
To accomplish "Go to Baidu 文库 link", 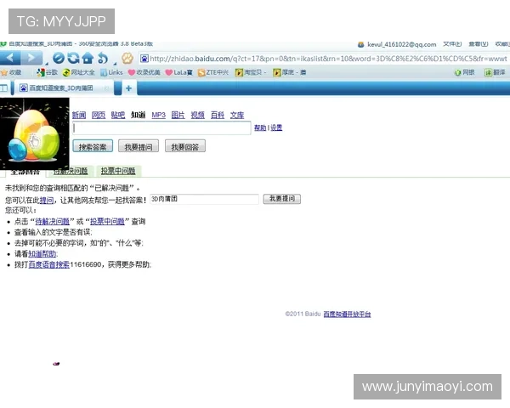I will (x=237, y=115).
